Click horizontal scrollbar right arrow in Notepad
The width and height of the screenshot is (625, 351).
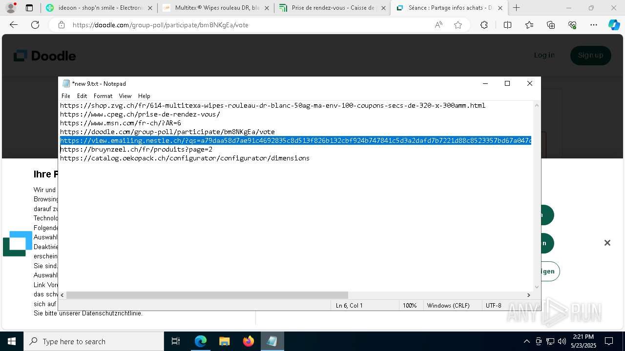528,295
